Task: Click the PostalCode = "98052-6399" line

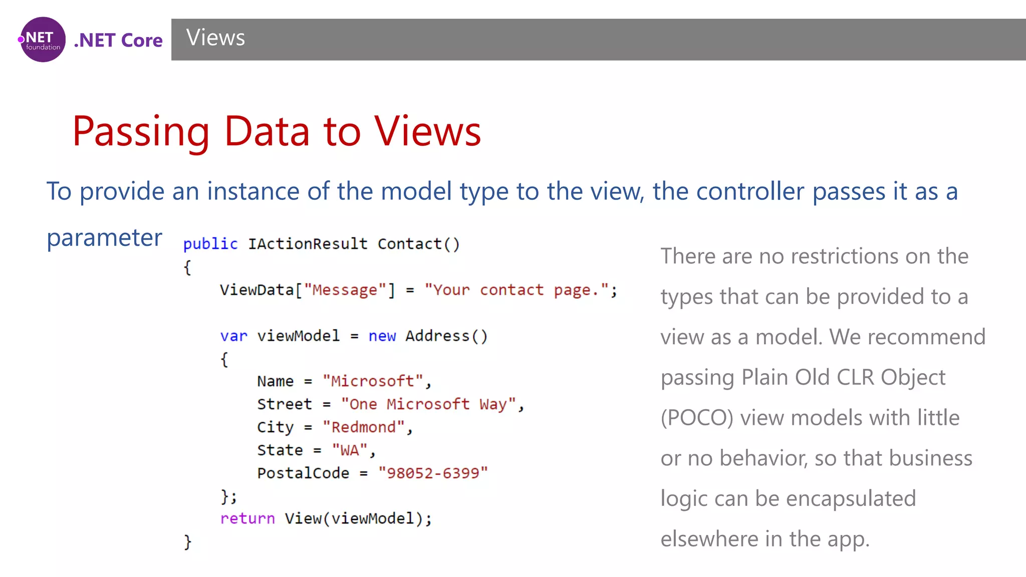Action: tap(372, 473)
